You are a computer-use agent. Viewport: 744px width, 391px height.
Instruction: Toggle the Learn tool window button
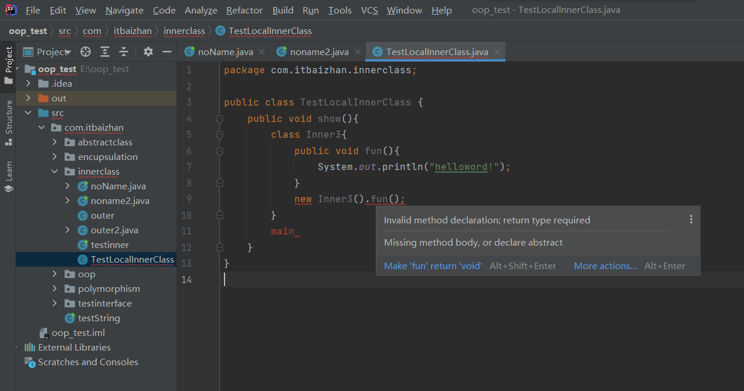coord(8,176)
